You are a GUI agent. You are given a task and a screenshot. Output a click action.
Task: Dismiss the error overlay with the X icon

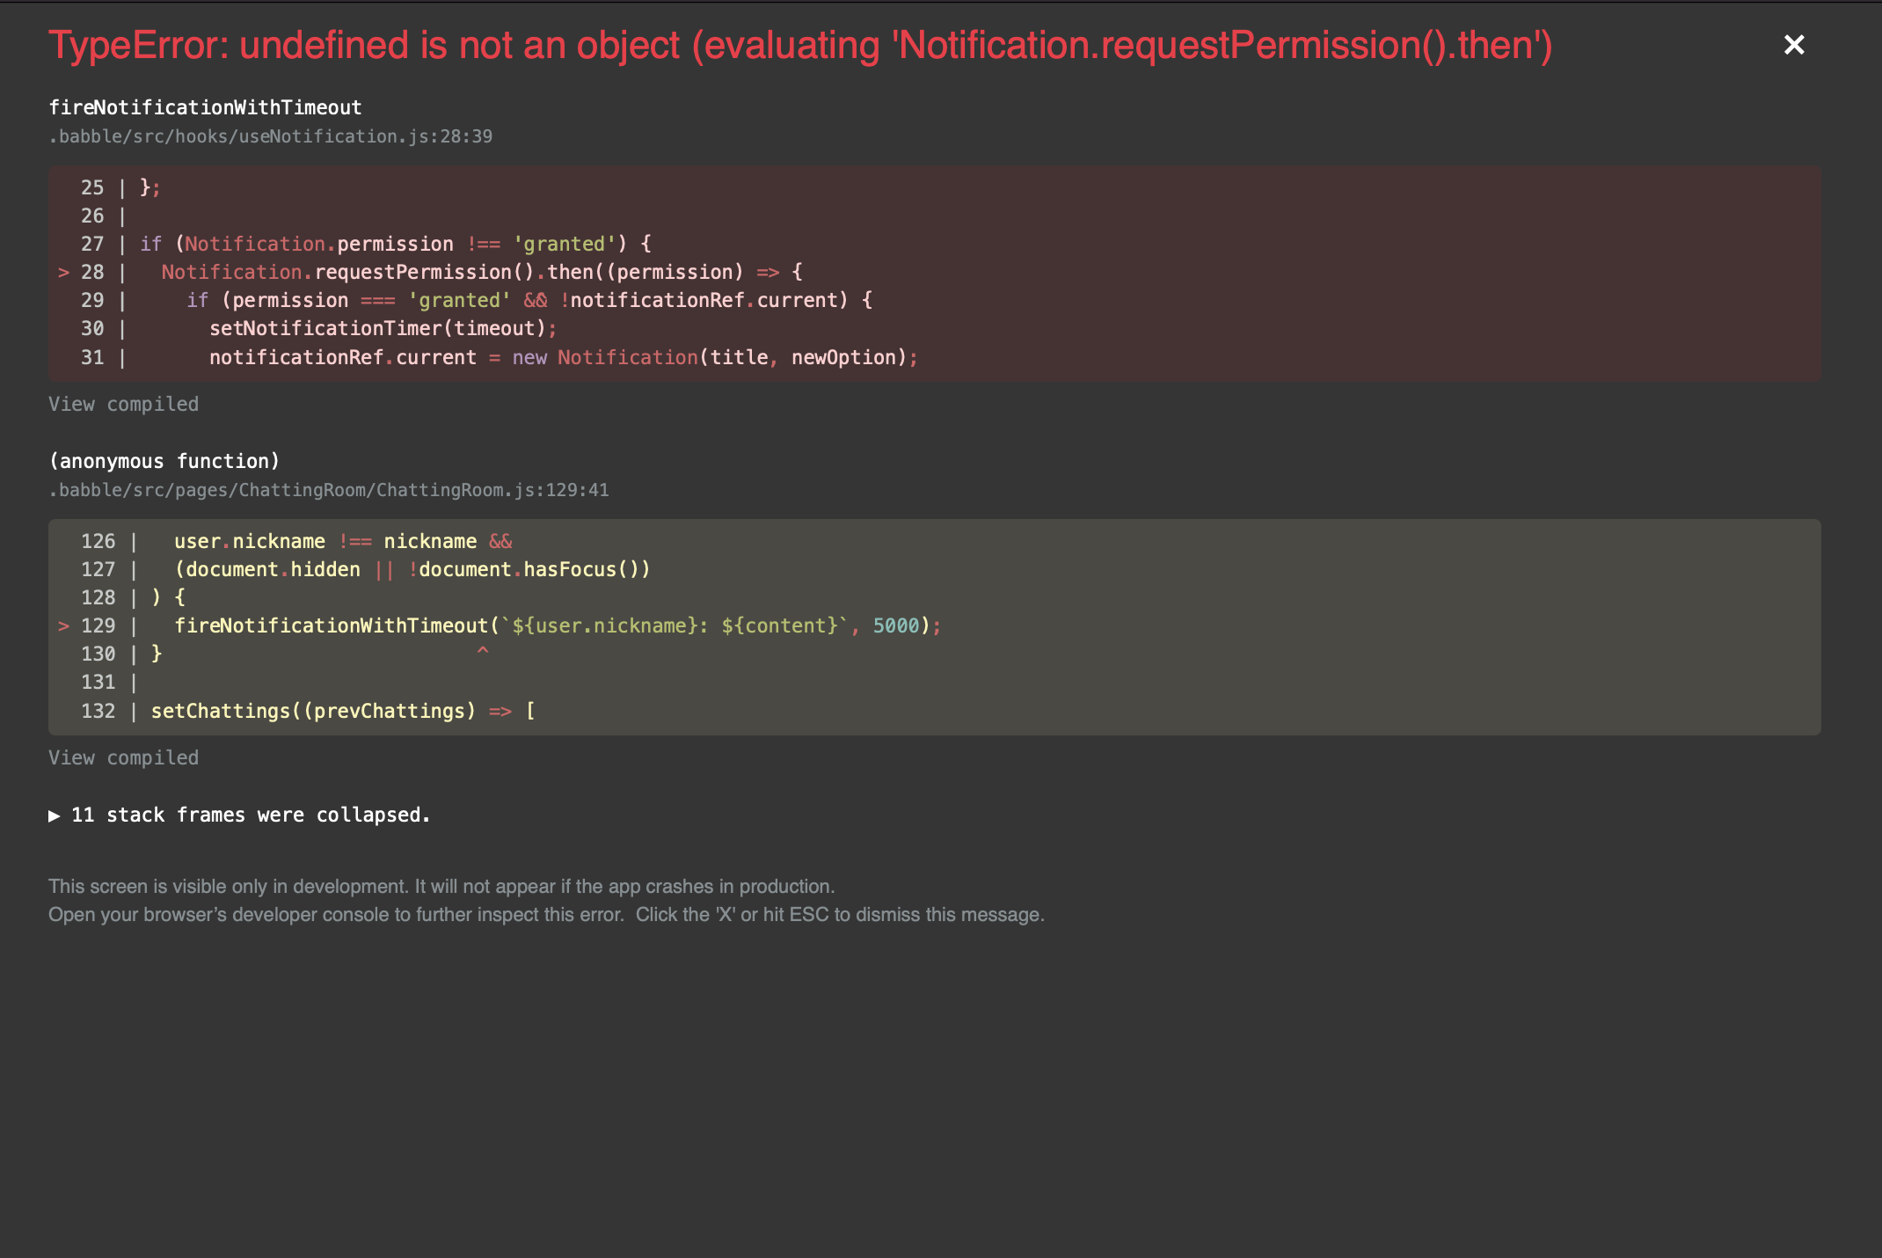(x=1793, y=45)
